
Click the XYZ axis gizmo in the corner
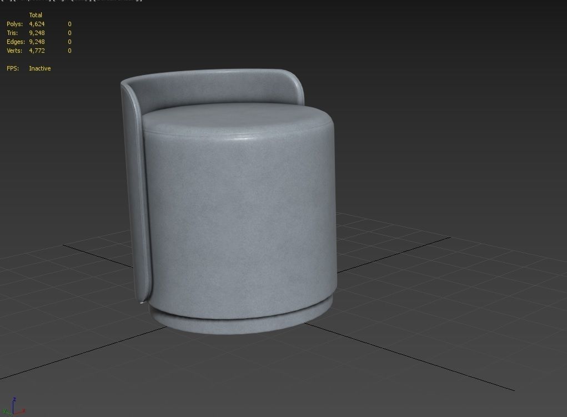[13, 406]
